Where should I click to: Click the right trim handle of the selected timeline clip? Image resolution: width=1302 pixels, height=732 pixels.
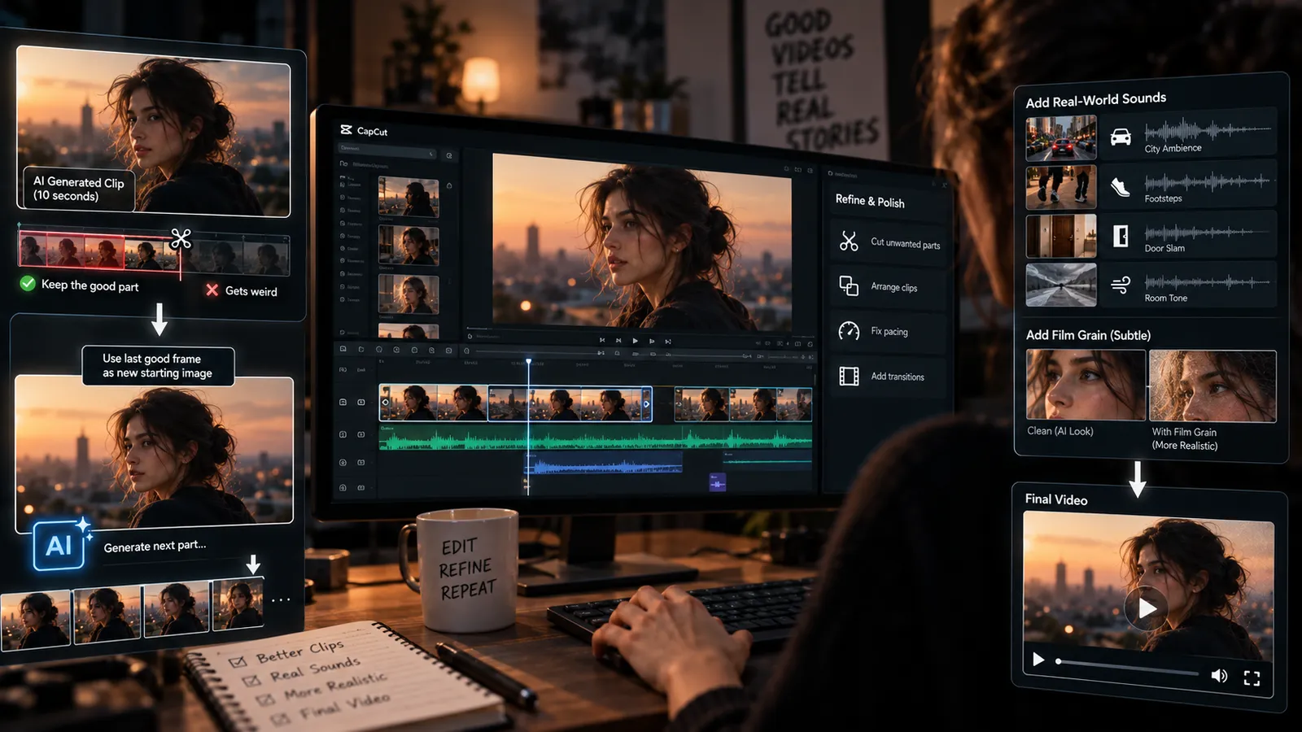click(647, 403)
